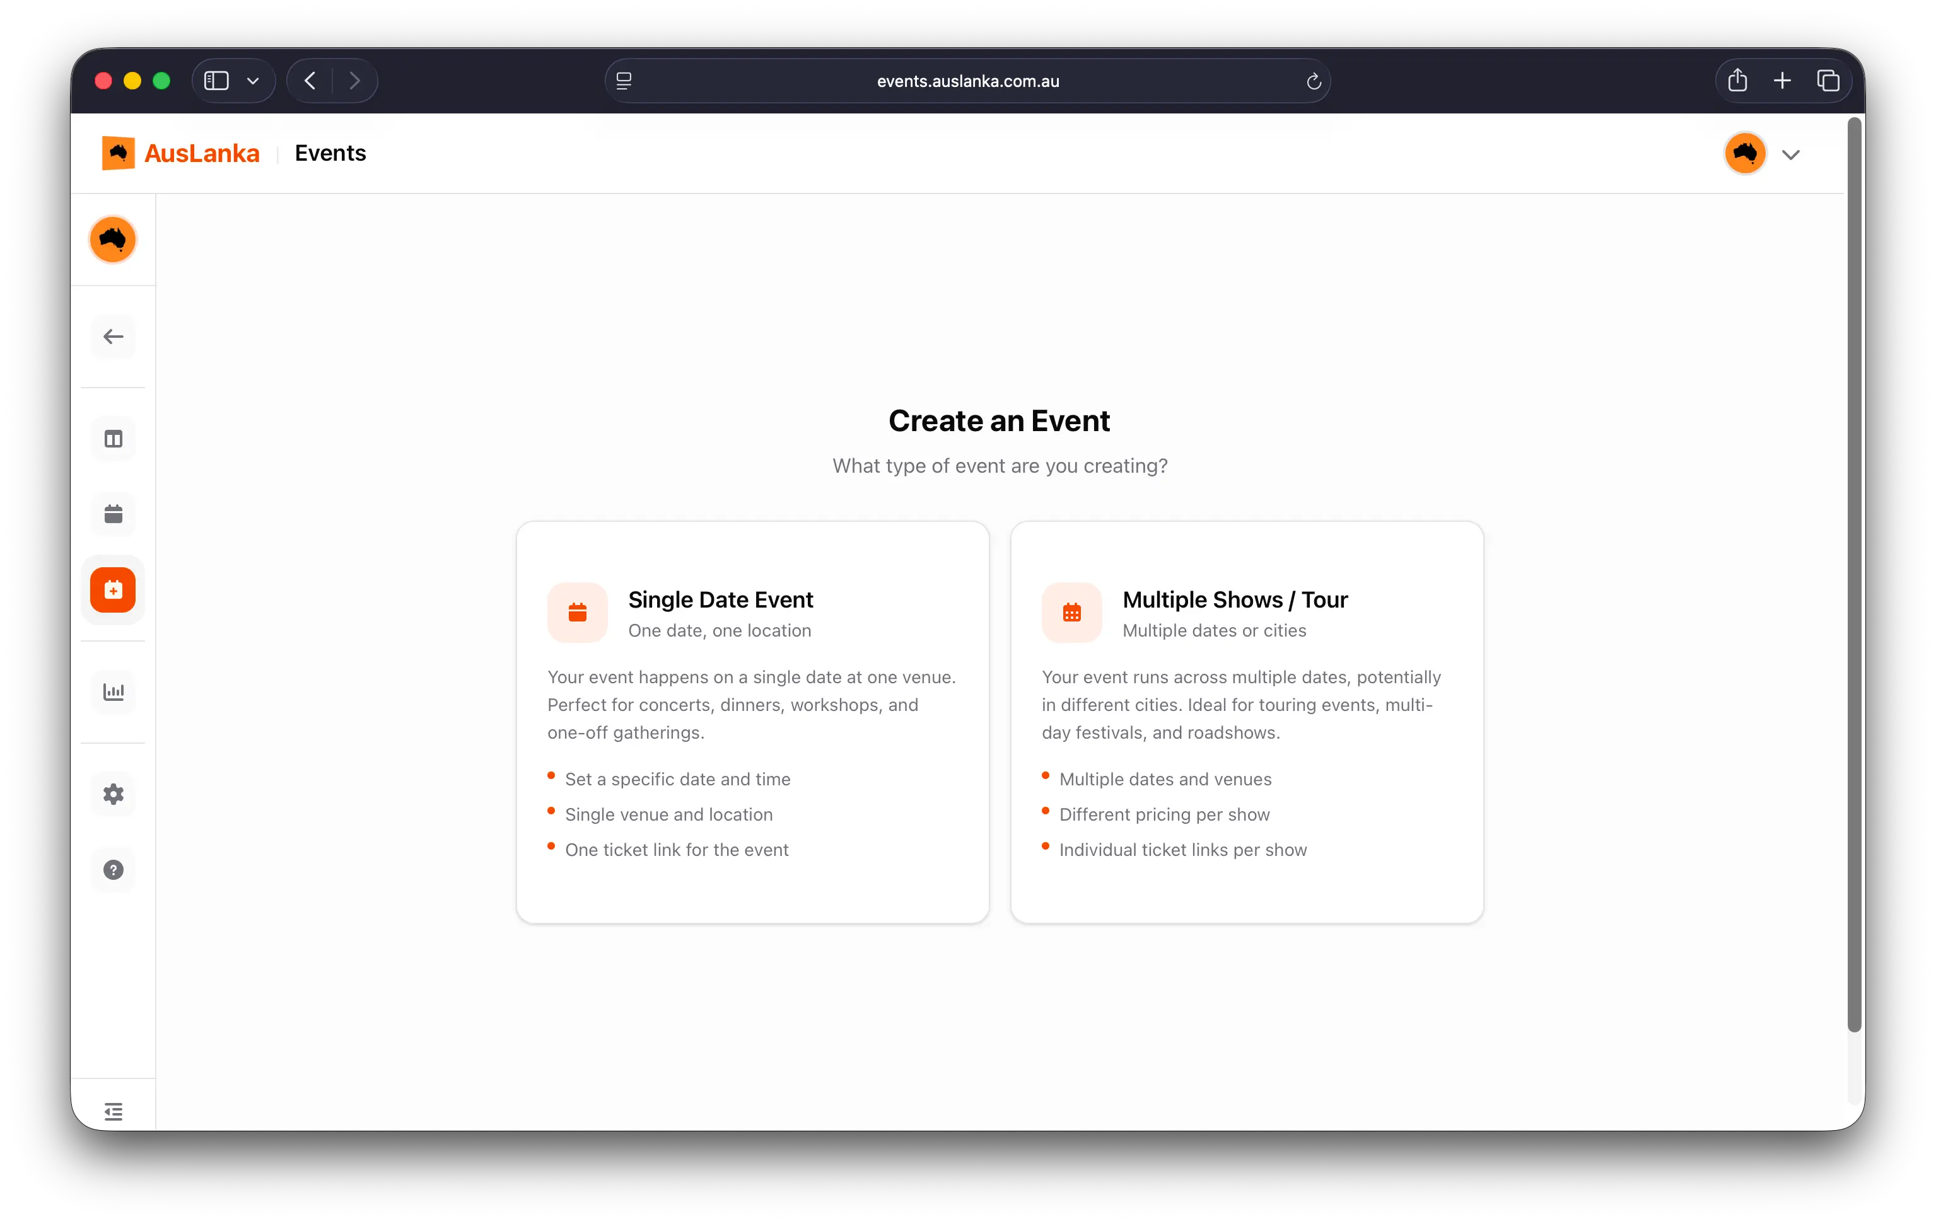This screenshot has width=1936, height=1224.
Task: Click the AusLanka brand name text
Action: tap(202, 153)
